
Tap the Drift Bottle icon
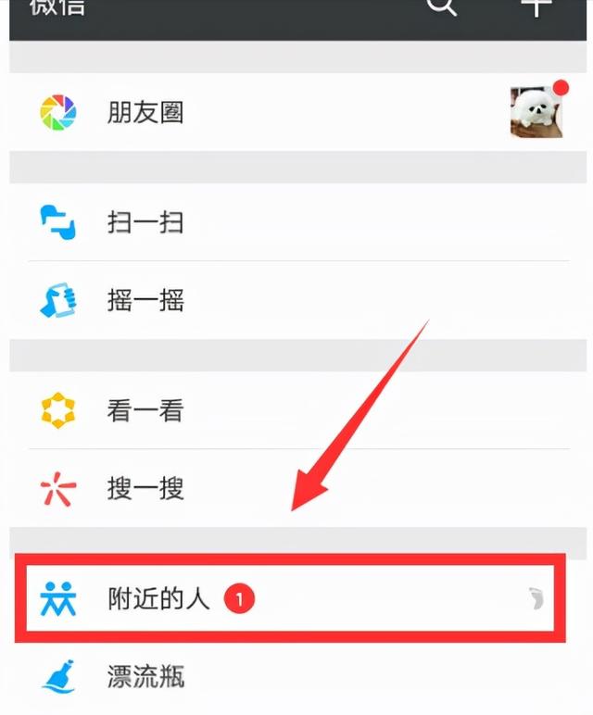(x=59, y=677)
